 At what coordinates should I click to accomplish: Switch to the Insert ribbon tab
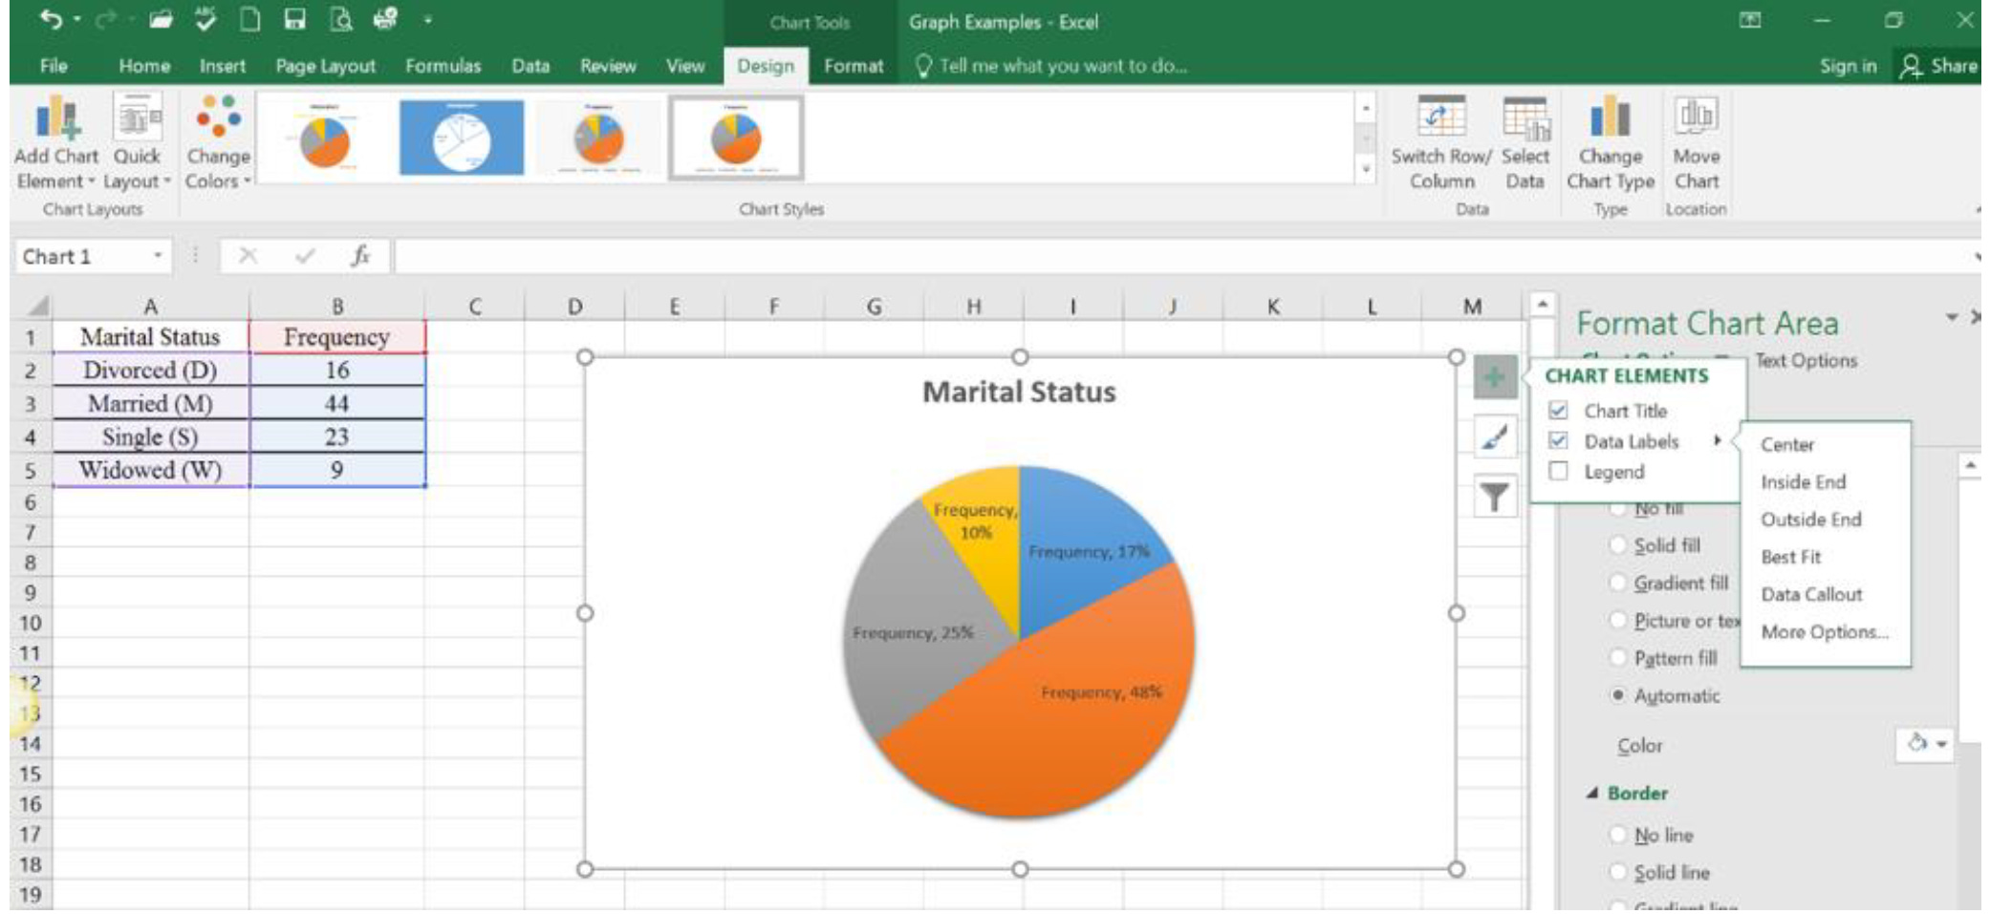(x=222, y=66)
